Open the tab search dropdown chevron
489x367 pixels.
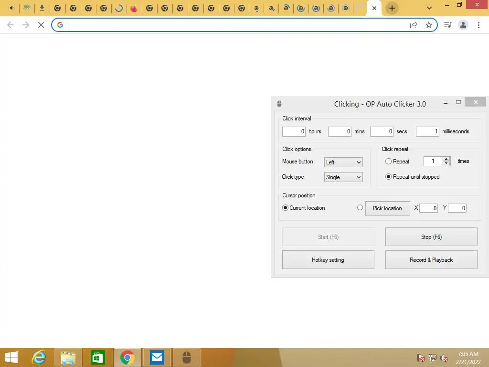coord(429,8)
